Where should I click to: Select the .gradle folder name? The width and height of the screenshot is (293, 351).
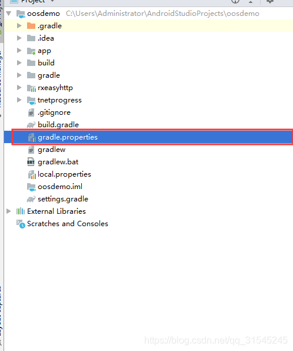pyautogui.click(x=49, y=26)
